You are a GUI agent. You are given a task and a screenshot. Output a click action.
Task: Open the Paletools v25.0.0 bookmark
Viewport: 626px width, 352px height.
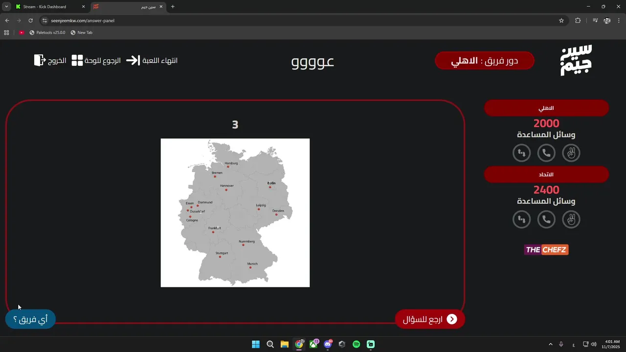point(47,33)
